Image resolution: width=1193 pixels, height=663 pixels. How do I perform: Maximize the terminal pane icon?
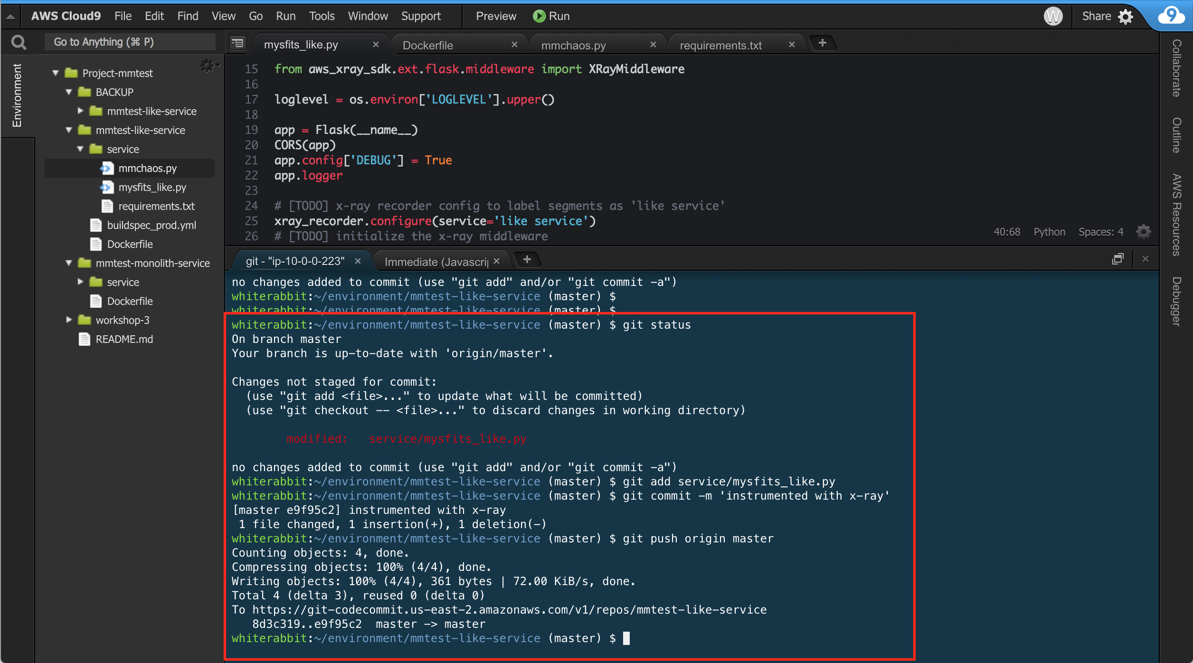click(1118, 259)
